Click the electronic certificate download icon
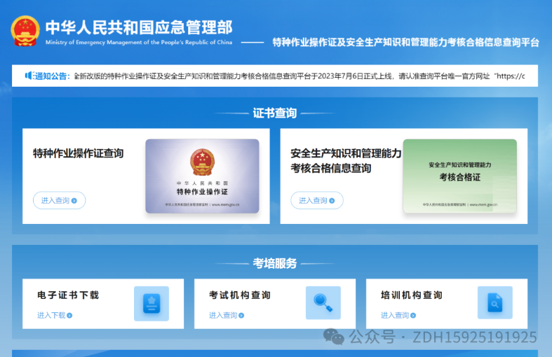552x357 pixels. (x=152, y=303)
